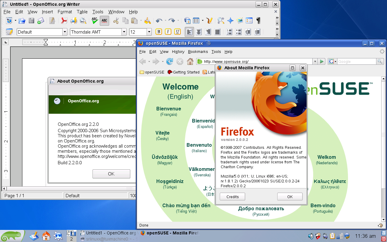387x242 pixels.
Task: Open Find & Replace binoculars icon
Action: pos(221,21)
